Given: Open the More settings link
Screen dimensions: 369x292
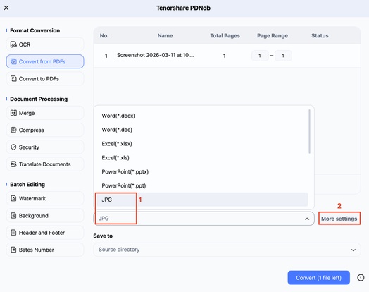Looking at the screenshot, I should (339, 219).
